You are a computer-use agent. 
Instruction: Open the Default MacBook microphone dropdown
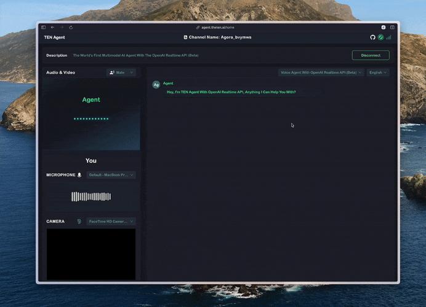[x=111, y=175]
